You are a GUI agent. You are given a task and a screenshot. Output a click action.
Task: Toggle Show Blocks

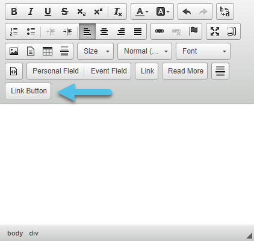tap(232, 31)
